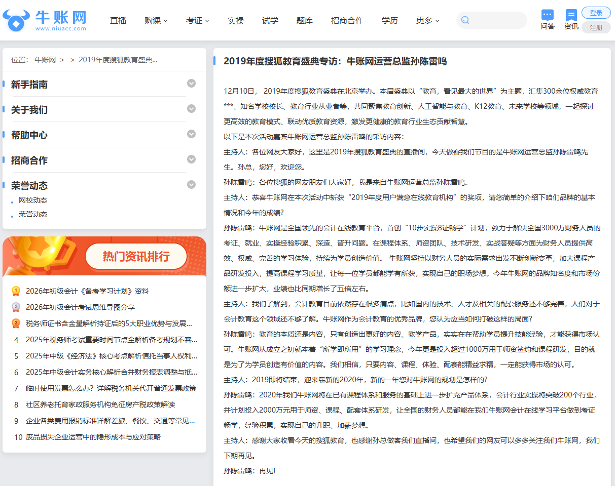Screen dimensions: 615x487
Task: Open 税务师证书含金量解析 article
Action: point(109,323)
